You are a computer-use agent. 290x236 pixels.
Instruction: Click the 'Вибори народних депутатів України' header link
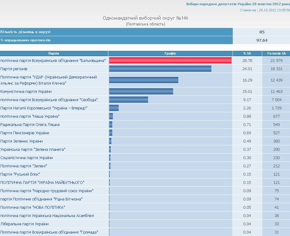[x=238, y=4]
